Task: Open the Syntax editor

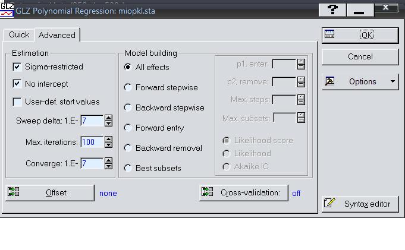Action: (x=360, y=204)
